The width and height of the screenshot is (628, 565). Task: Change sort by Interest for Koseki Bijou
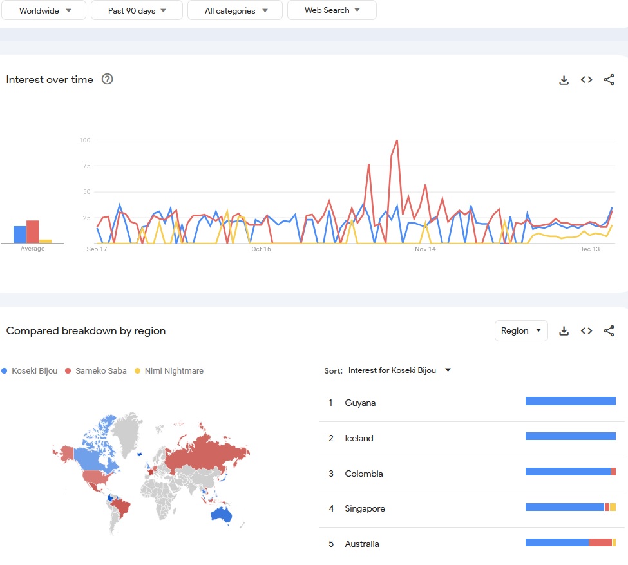(399, 370)
